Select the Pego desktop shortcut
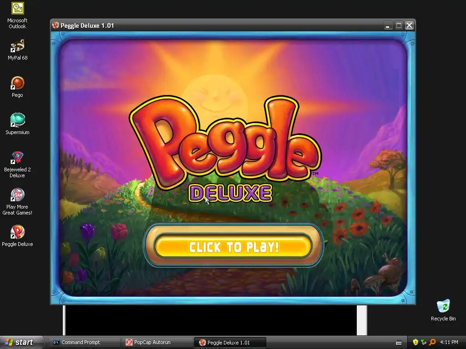466x349 pixels. coord(17,87)
